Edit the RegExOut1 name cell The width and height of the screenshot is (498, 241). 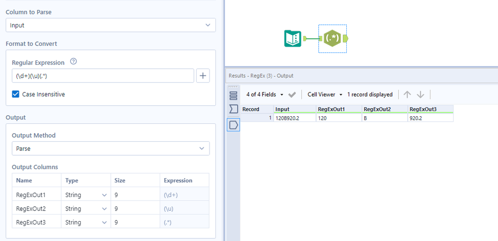37,195
